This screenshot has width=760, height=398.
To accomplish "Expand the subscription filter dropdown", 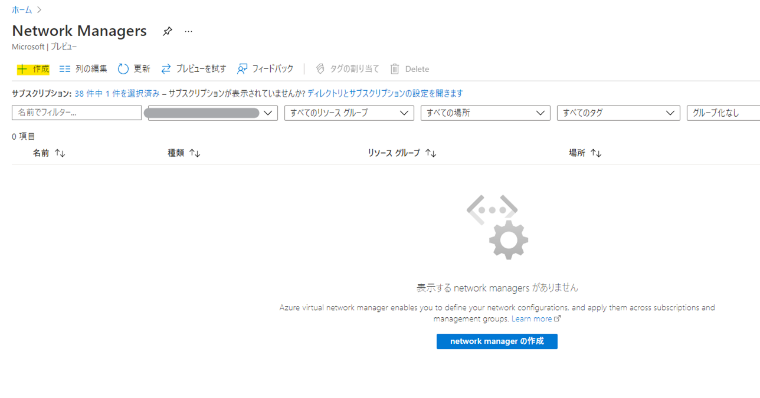I will point(212,113).
